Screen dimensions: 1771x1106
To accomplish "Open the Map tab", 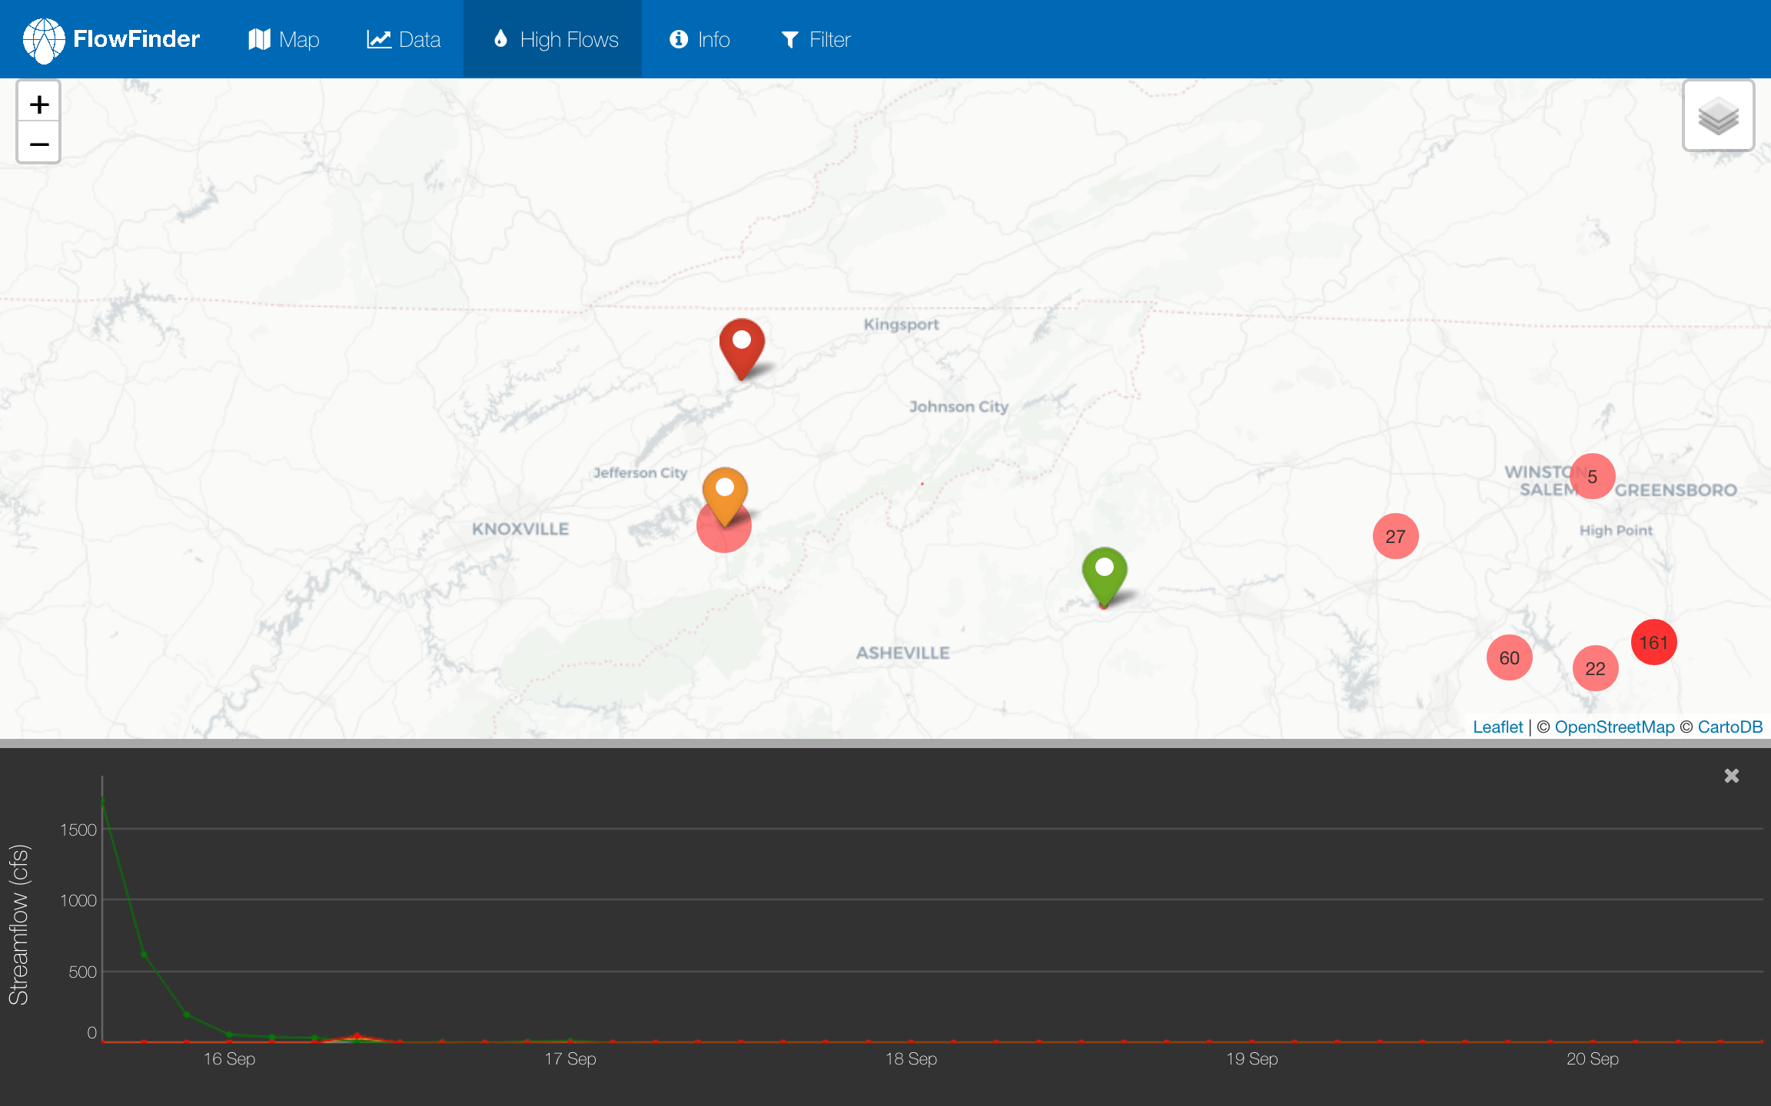I will (x=284, y=39).
